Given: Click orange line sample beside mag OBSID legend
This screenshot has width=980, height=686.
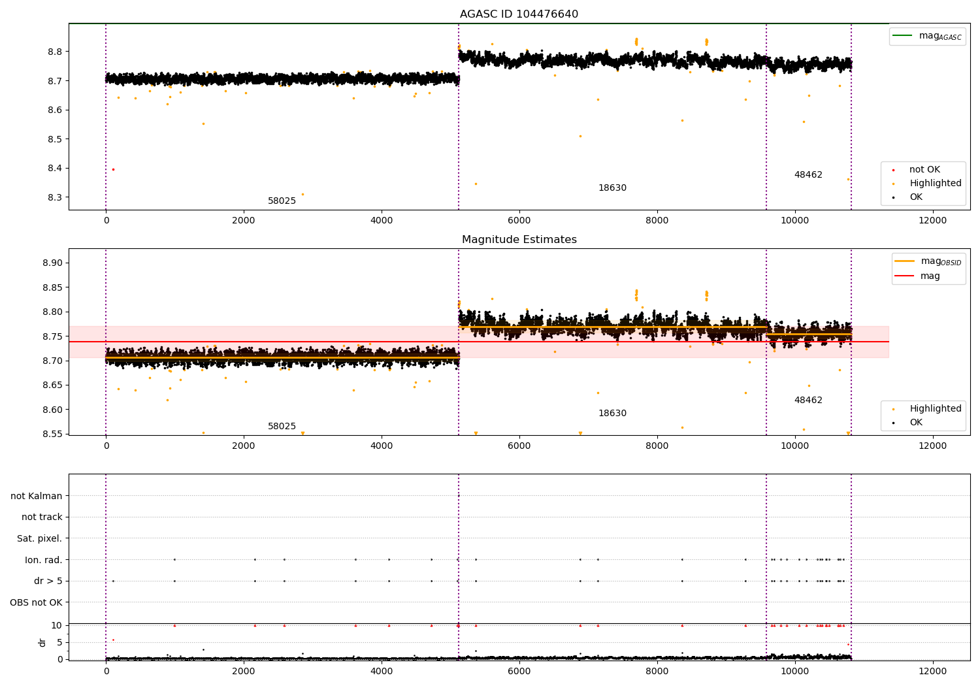Looking at the screenshot, I should [x=904, y=261].
